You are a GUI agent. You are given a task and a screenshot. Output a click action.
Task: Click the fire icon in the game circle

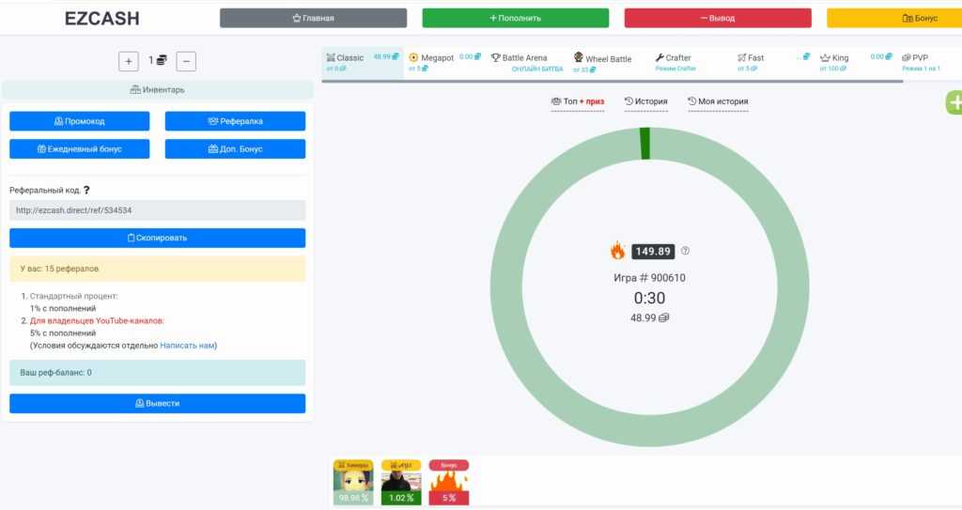point(617,251)
